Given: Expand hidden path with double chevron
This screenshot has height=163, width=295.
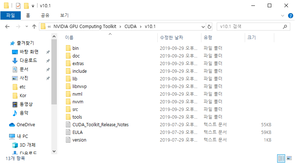Looking at the screenshot, I should point(49,27).
